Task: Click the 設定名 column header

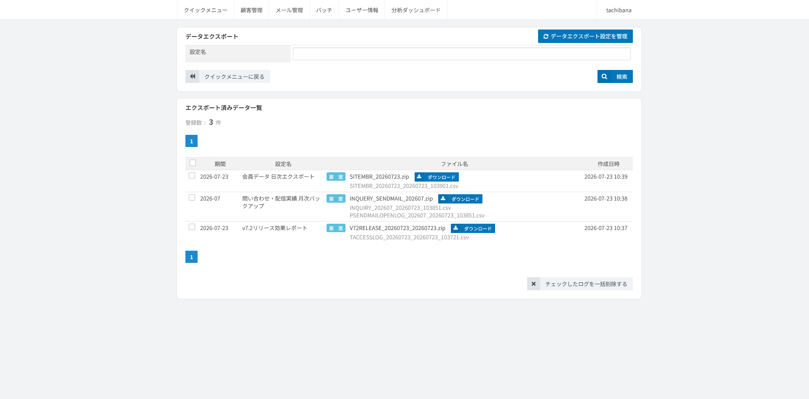Action: click(283, 164)
